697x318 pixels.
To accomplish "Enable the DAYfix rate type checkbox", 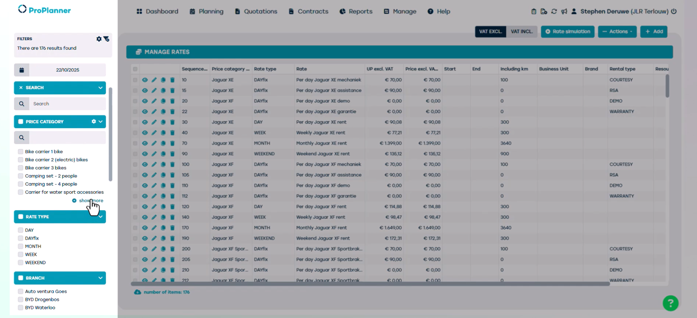I will tap(20, 238).
